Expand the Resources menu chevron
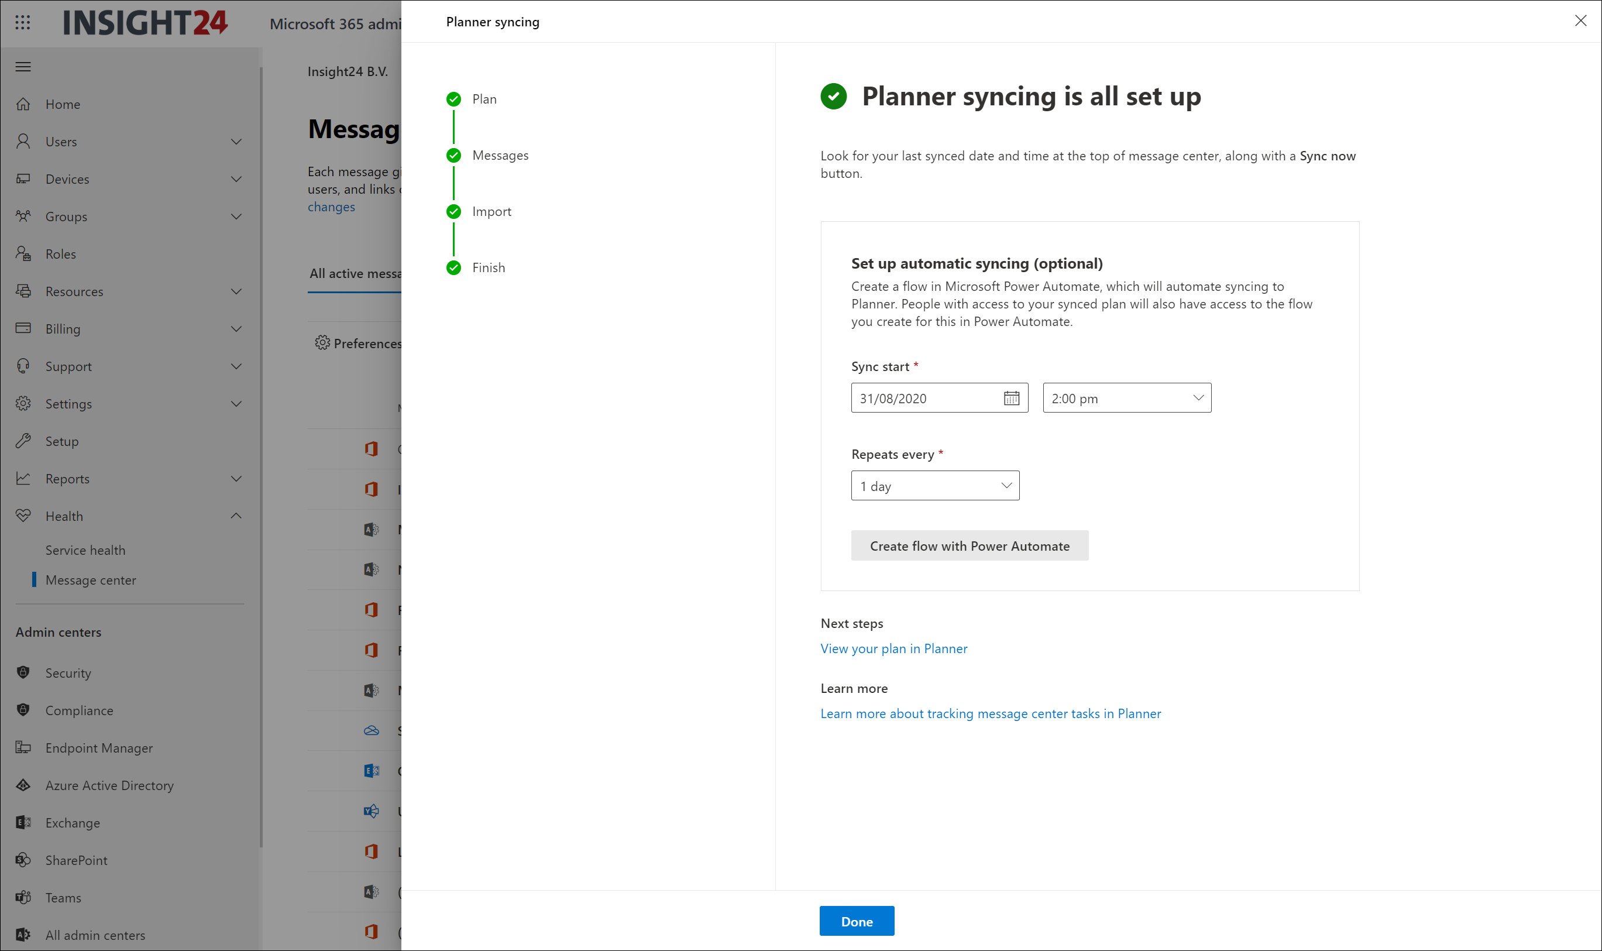The image size is (1602, 951). 236,291
